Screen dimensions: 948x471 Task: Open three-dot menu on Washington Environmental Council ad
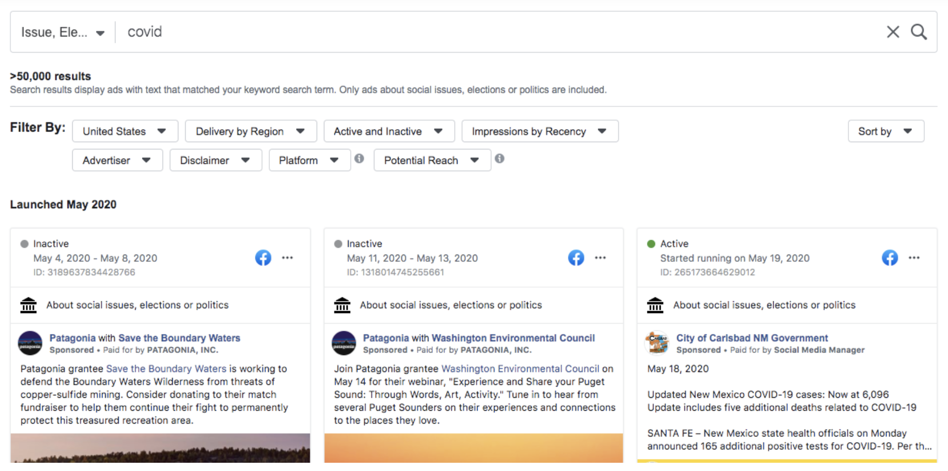pyautogui.click(x=600, y=258)
